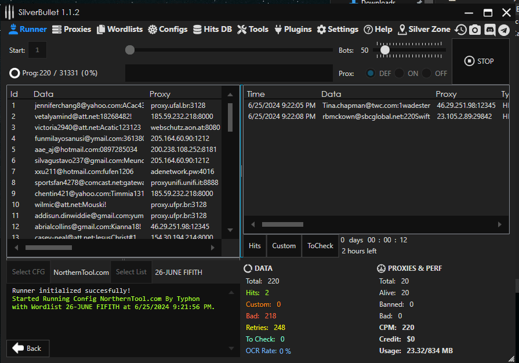This screenshot has height=363, width=519.
Task: Click the camera screenshot icon
Action: click(475, 30)
